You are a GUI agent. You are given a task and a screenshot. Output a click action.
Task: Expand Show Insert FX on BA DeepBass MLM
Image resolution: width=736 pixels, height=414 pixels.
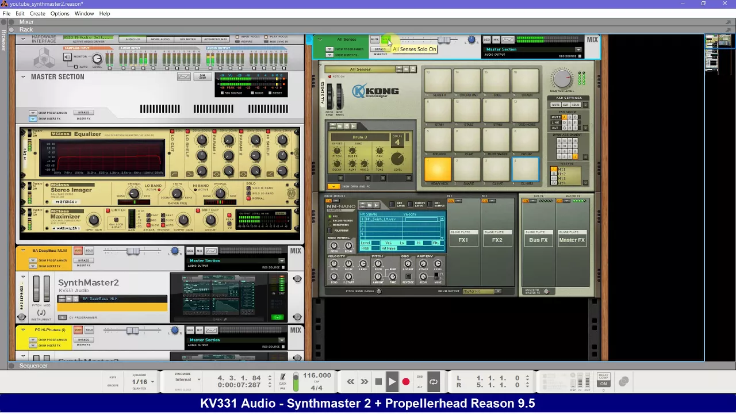tap(33, 266)
